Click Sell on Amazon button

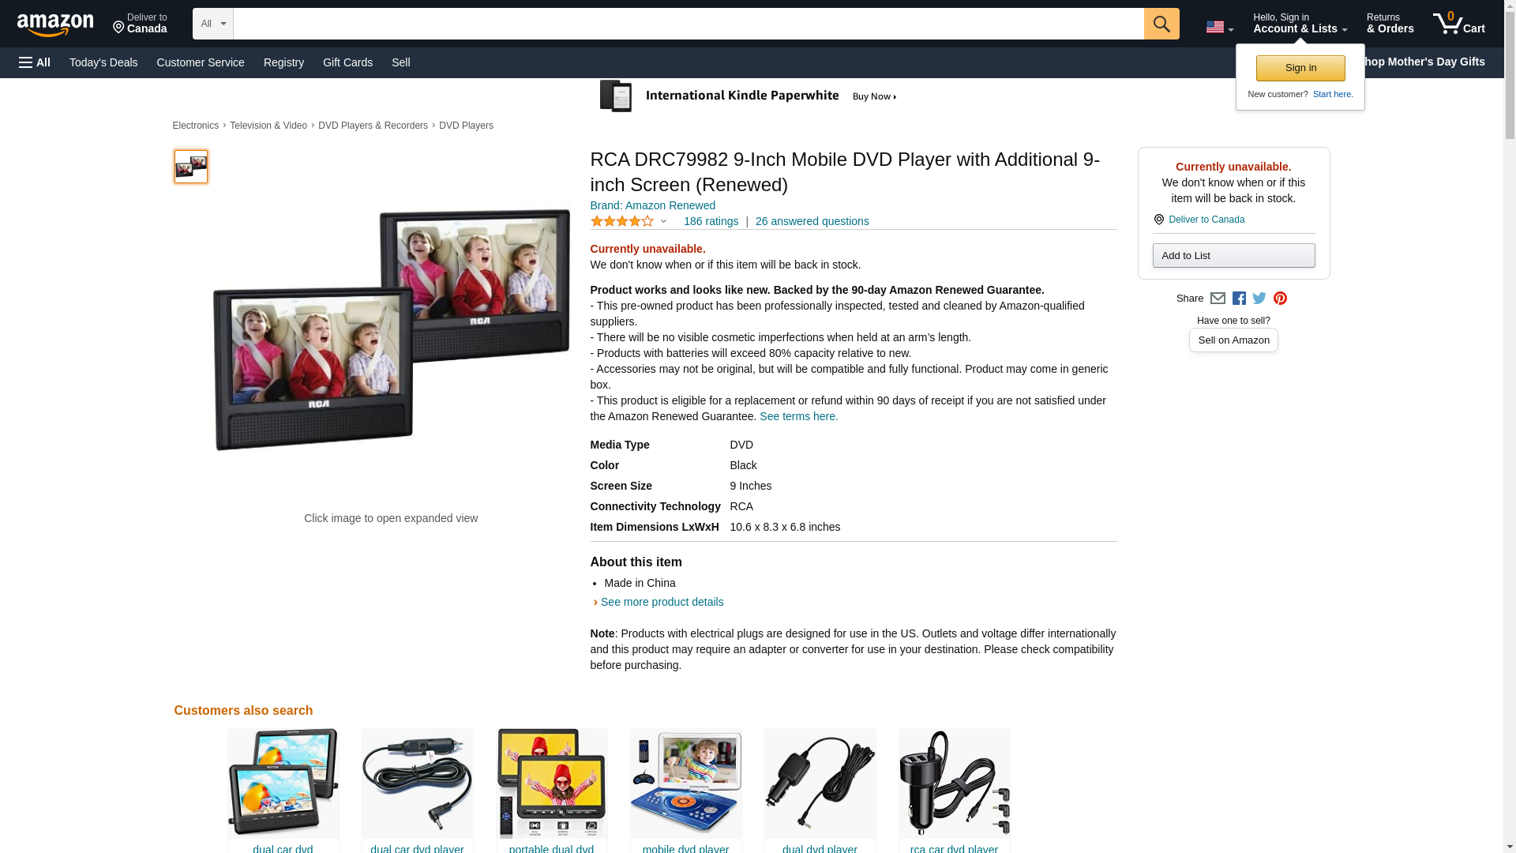1233,340
